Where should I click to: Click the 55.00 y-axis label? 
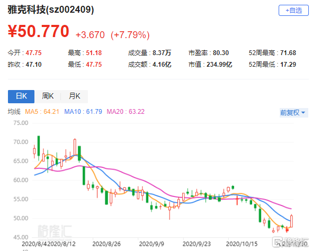pos(21,199)
